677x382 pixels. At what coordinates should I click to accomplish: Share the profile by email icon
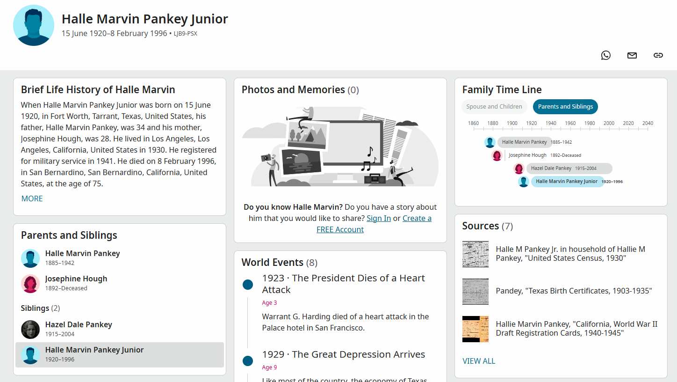(x=632, y=55)
